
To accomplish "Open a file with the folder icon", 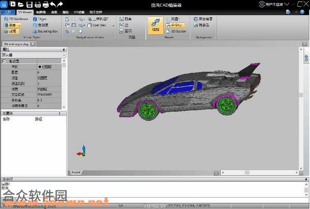I will (x=21, y=4).
